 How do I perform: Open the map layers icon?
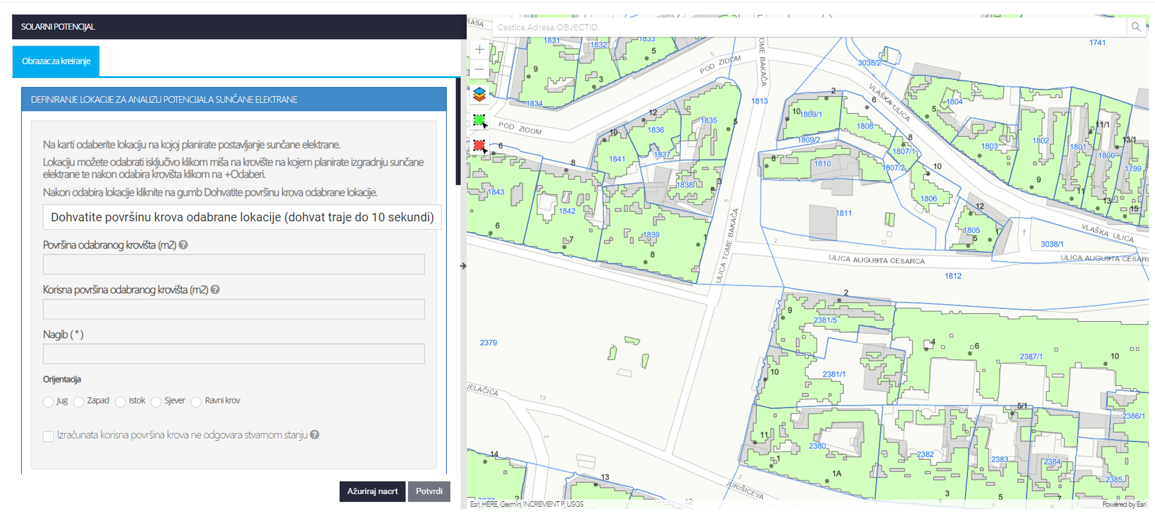tap(479, 94)
